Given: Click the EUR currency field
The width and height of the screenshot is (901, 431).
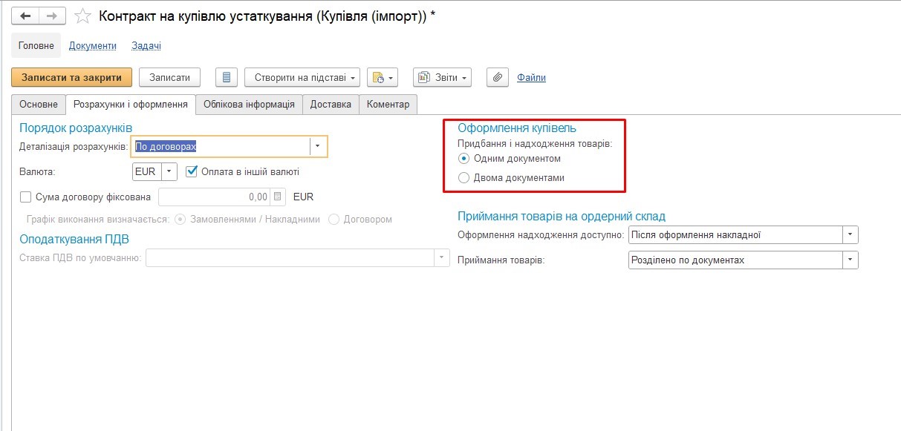Looking at the screenshot, I should (146, 172).
